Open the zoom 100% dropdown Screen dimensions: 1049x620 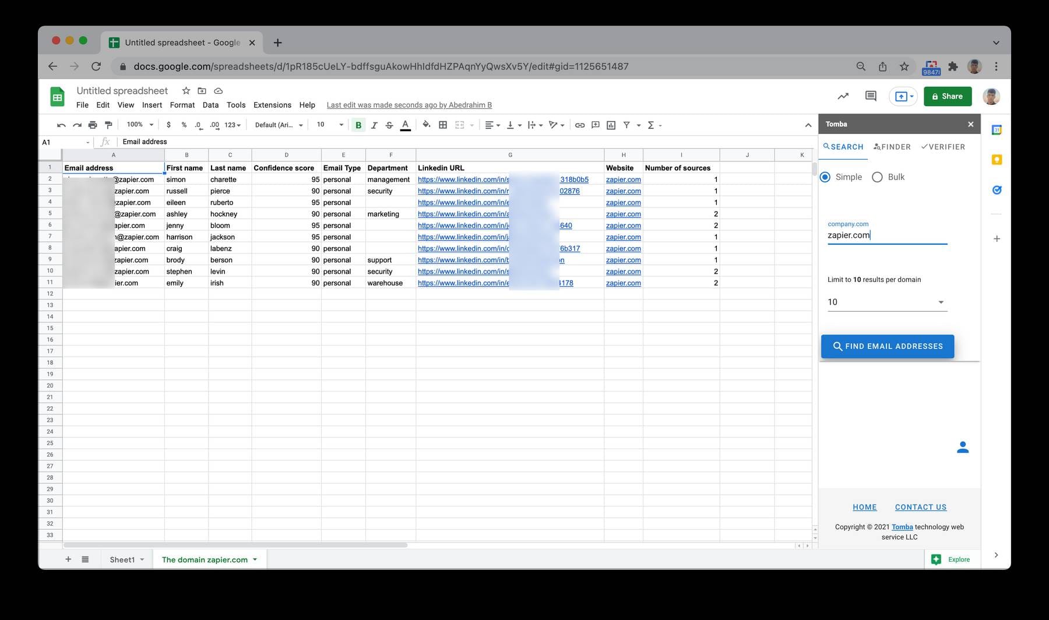[x=140, y=125]
